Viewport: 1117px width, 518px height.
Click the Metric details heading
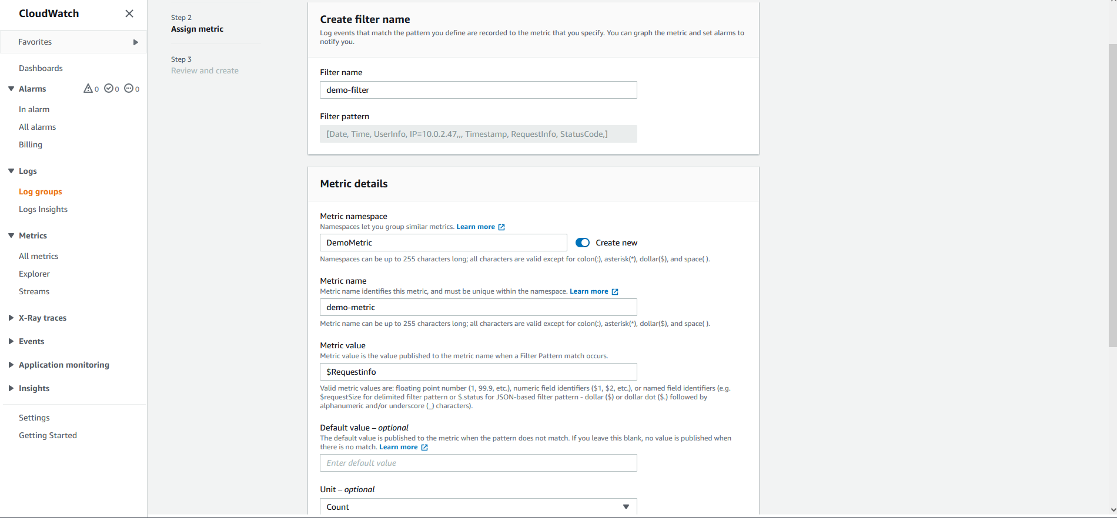pyautogui.click(x=354, y=184)
